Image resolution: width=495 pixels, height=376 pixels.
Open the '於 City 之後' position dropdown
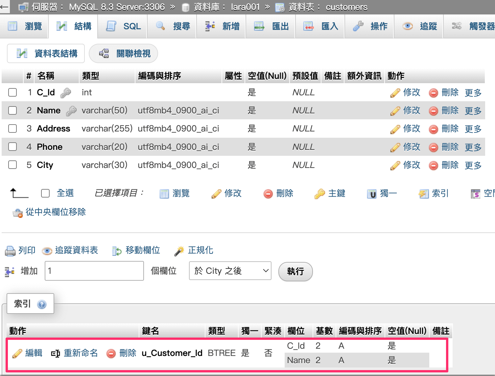point(230,271)
